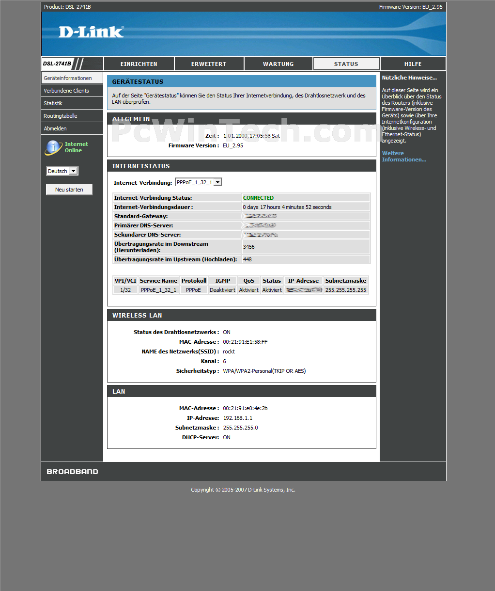The width and height of the screenshot is (495, 591).
Task: Open the Internet-Verbindung PPPoE_1_32_1 dropdown
Action: pyautogui.click(x=199, y=182)
